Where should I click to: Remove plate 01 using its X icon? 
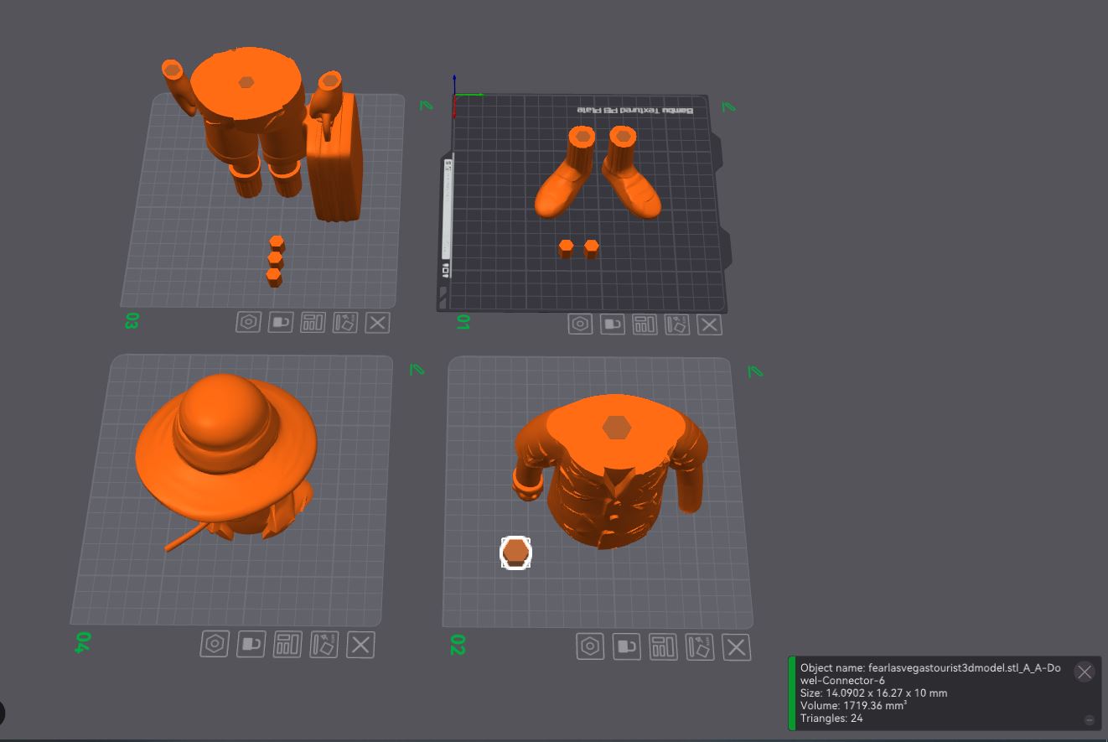pyautogui.click(x=710, y=324)
